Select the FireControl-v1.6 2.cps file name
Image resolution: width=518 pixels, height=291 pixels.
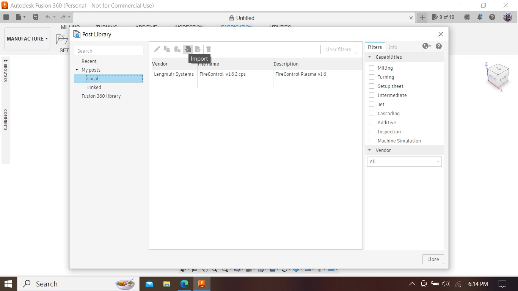tap(223, 74)
